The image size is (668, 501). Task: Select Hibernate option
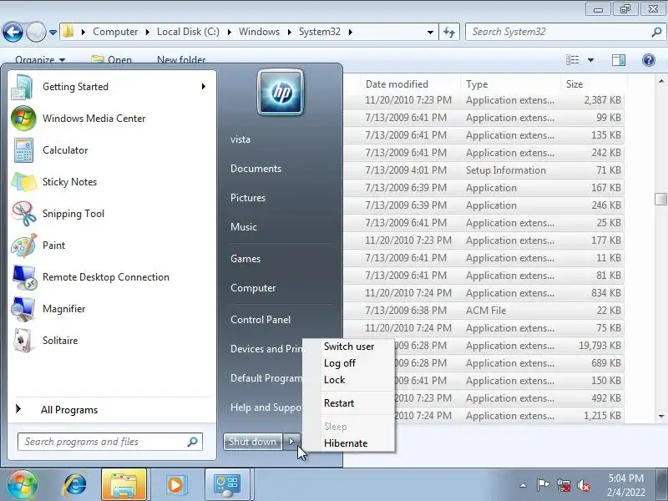(x=348, y=443)
